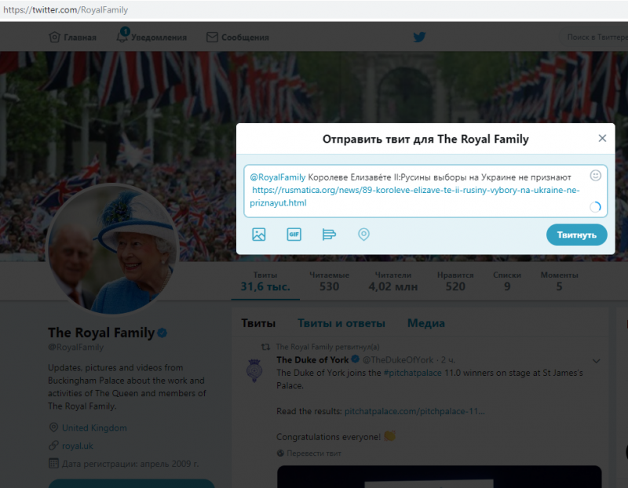
Task: Click the link chain icon beside royal.uk
Action: pos(53,445)
